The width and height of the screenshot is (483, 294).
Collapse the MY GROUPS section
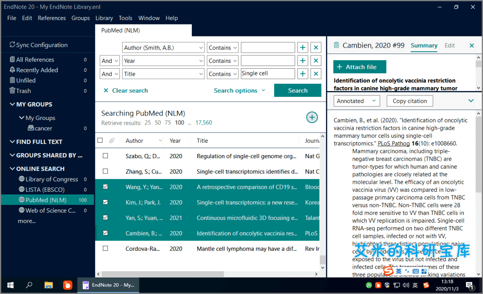click(13, 104)
